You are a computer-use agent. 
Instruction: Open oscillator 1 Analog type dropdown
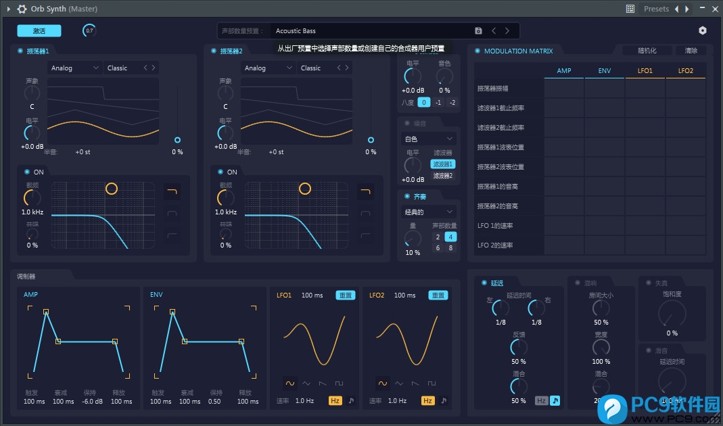74,68
